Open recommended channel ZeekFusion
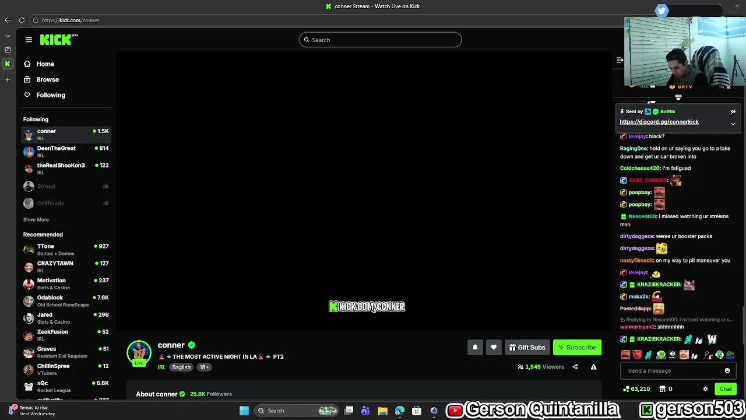Image resolution: width=746 pixels, height=420 pixels. click(x=66, y=335)
